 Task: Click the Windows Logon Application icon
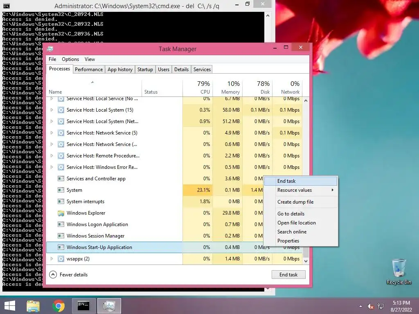(61, 224)
